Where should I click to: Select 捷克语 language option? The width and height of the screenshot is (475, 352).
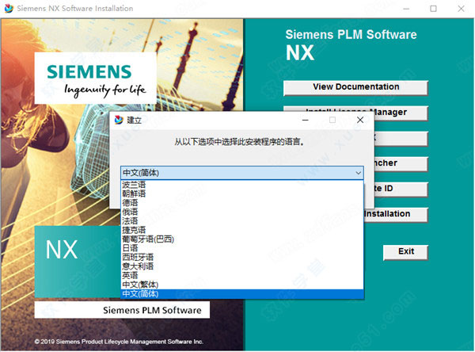click(x=135, y=230)
